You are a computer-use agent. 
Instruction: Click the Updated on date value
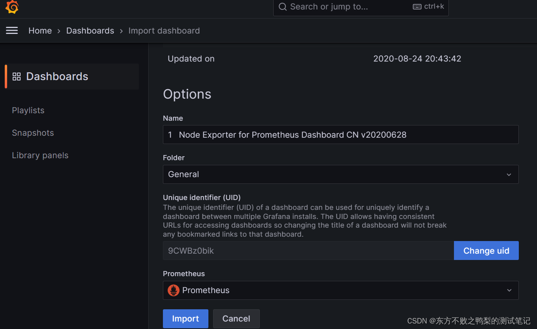coord(417,59)
